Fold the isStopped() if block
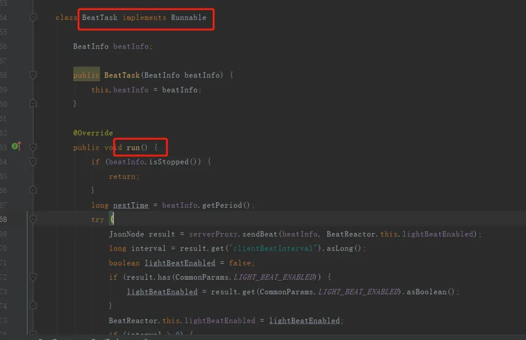This screenshot has height=340, width=526. (x=33, y=162)
